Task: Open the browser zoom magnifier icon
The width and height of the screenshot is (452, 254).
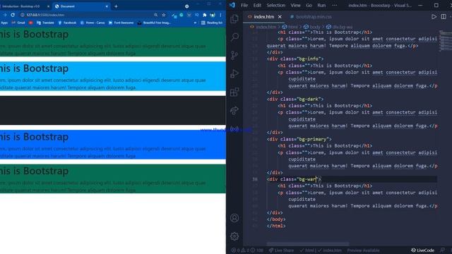Action: pyautogui.click(x=155, y=15)
